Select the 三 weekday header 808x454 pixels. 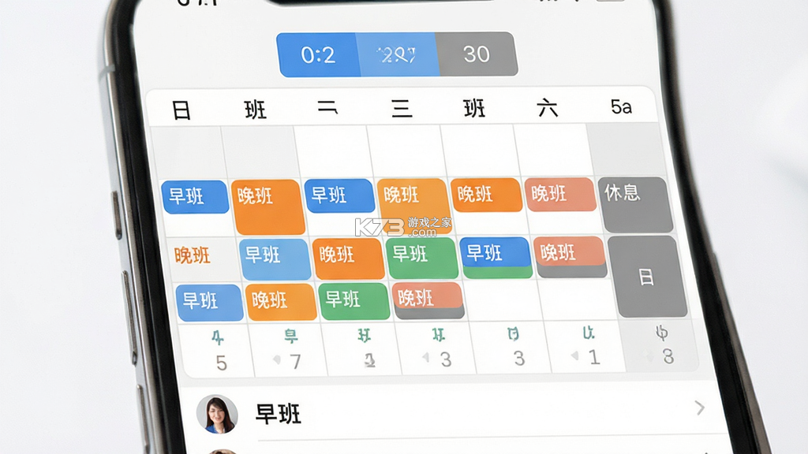point(402,109)
